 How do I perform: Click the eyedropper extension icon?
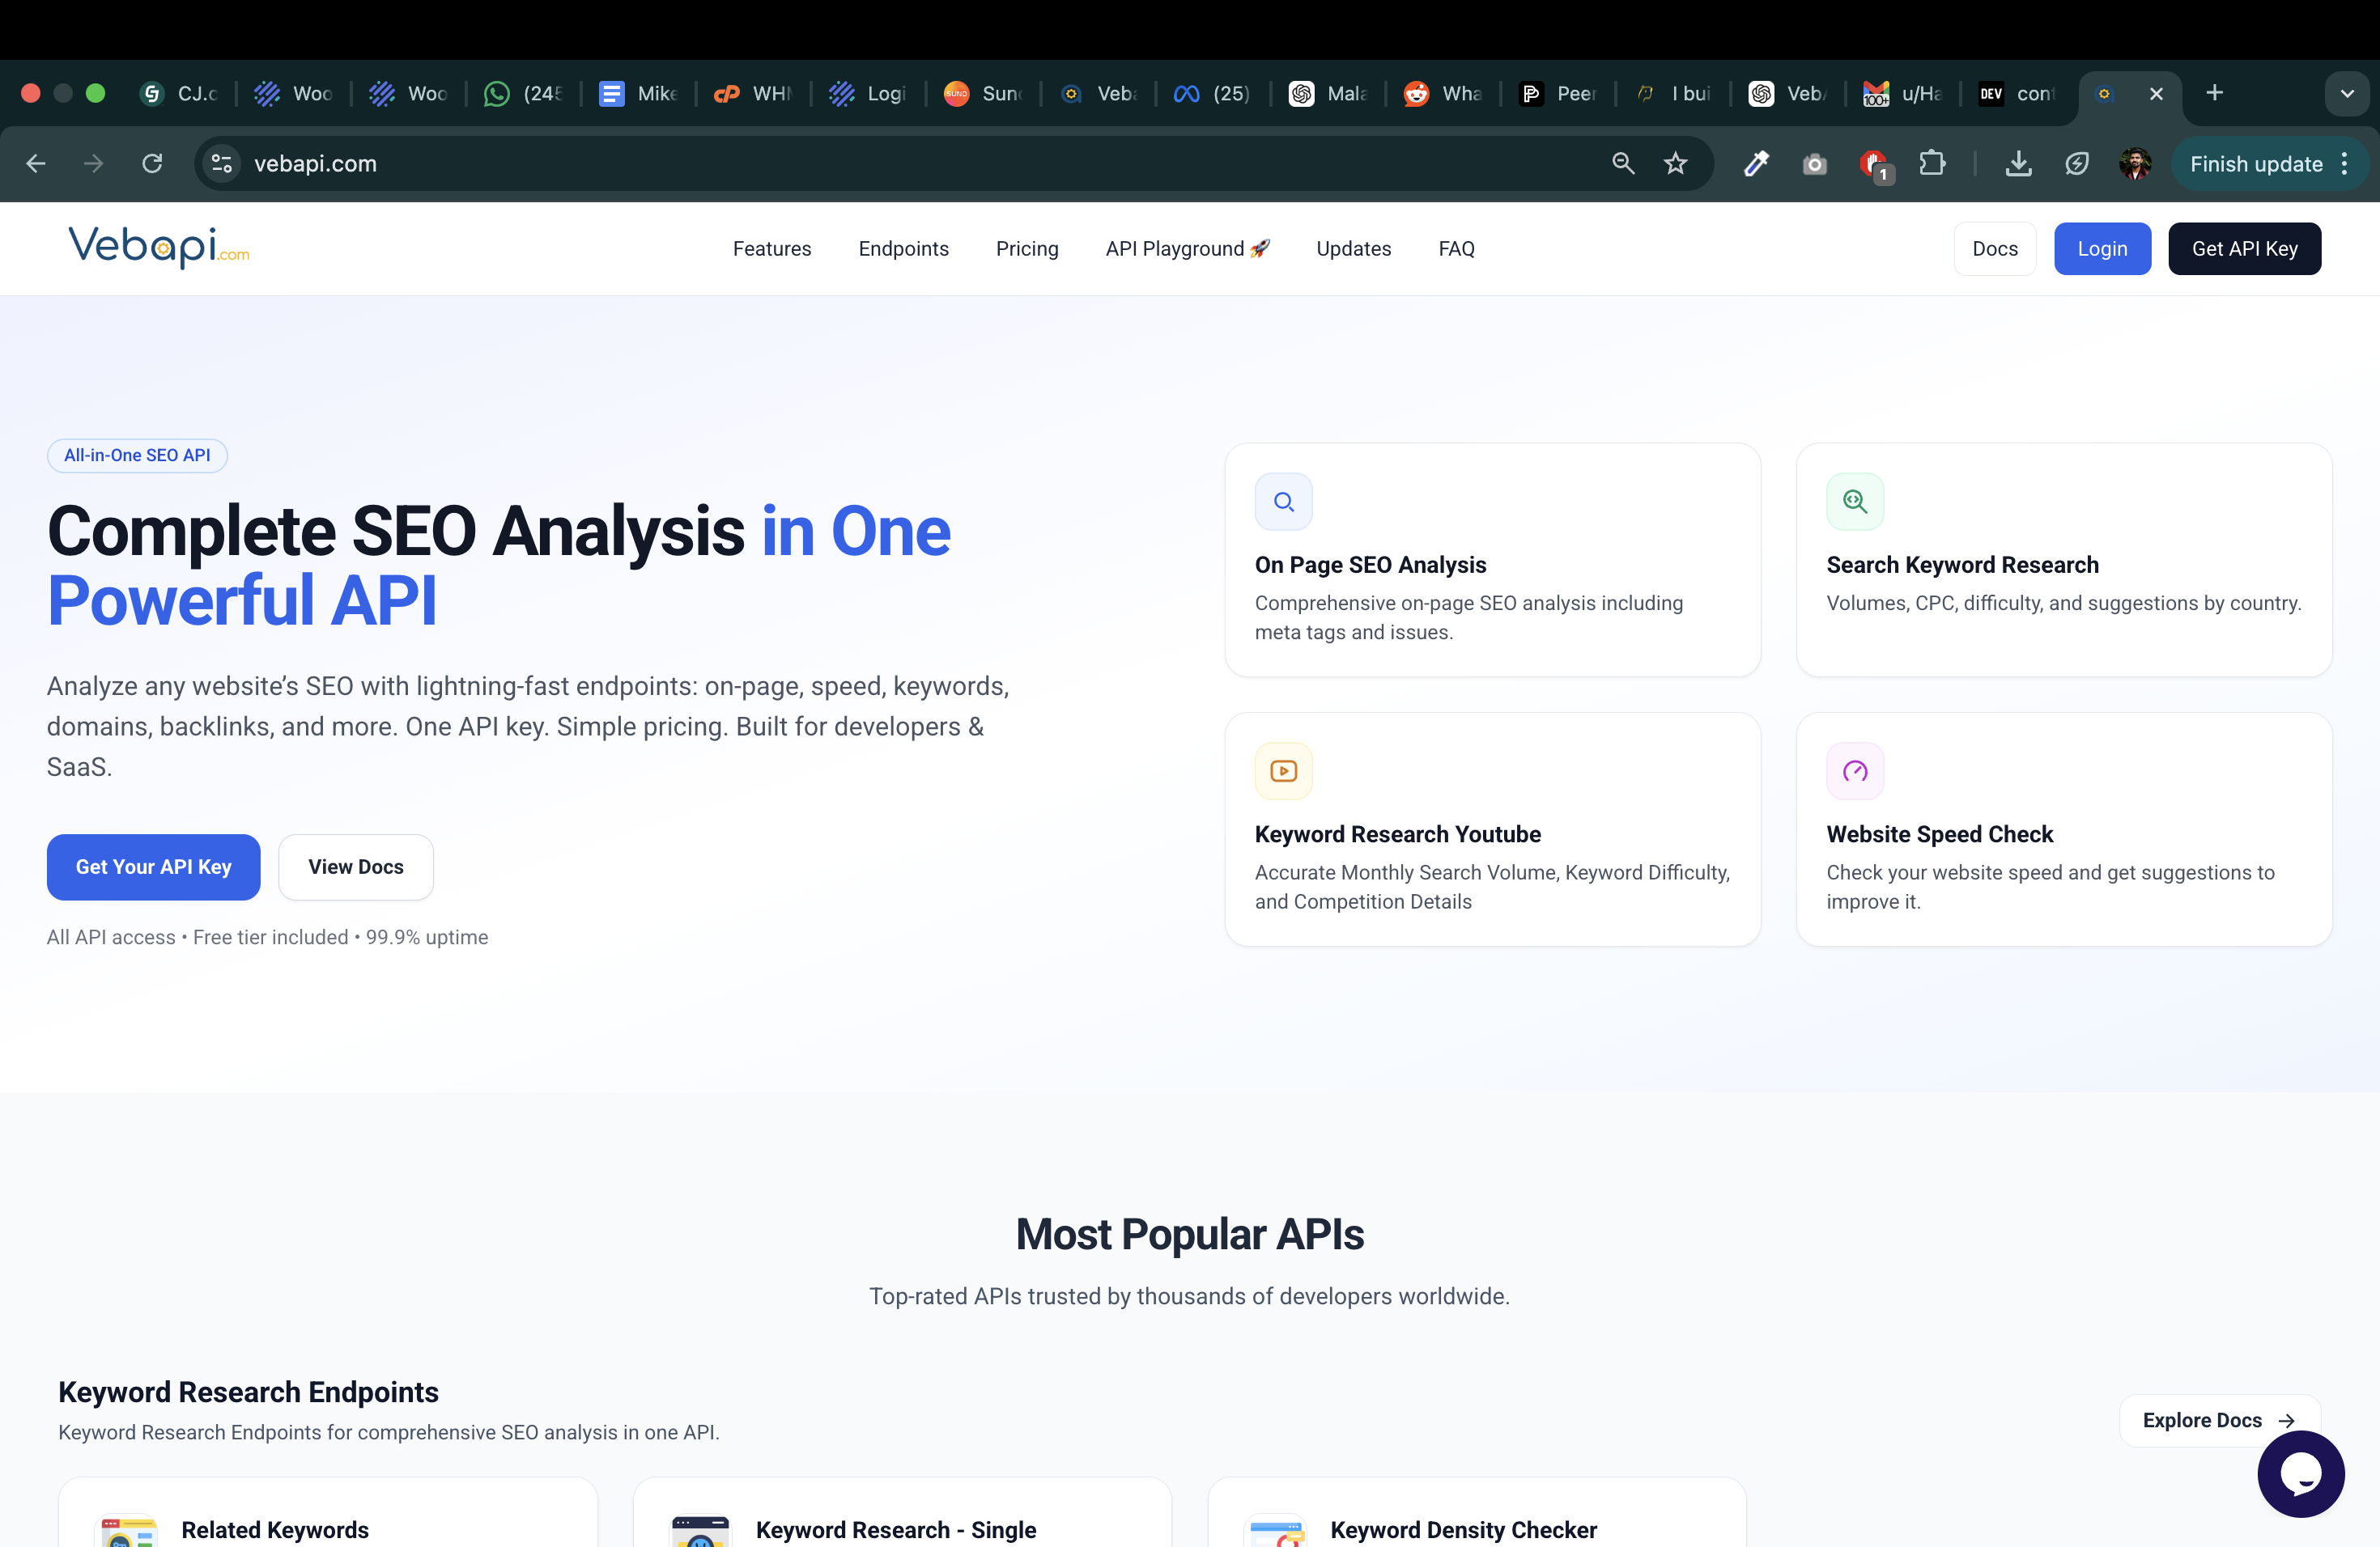click(x=1756, y=164)
